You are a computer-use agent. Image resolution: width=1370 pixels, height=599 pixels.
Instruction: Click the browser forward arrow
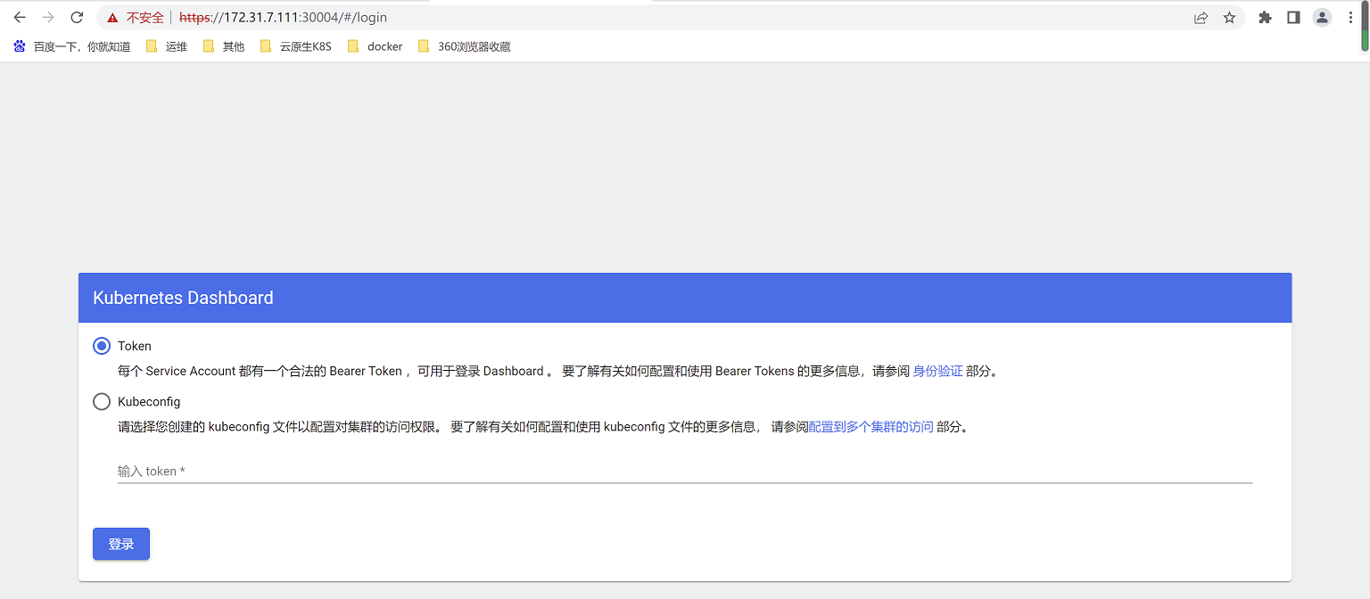click(48, 17)
